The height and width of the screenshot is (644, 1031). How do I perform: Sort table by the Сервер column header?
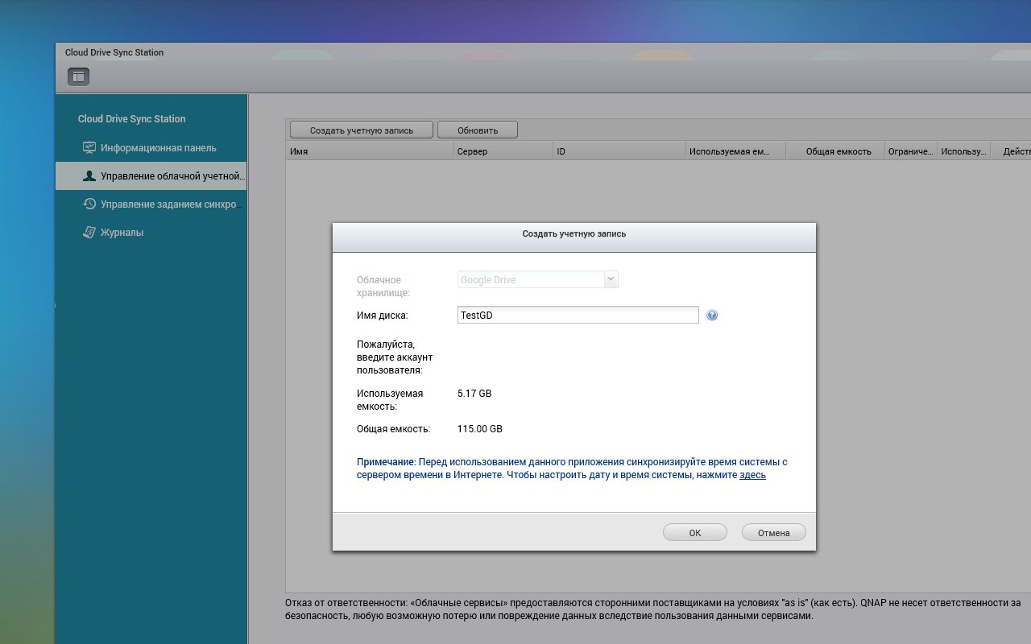pyautogui.click(x=503, y=151)
